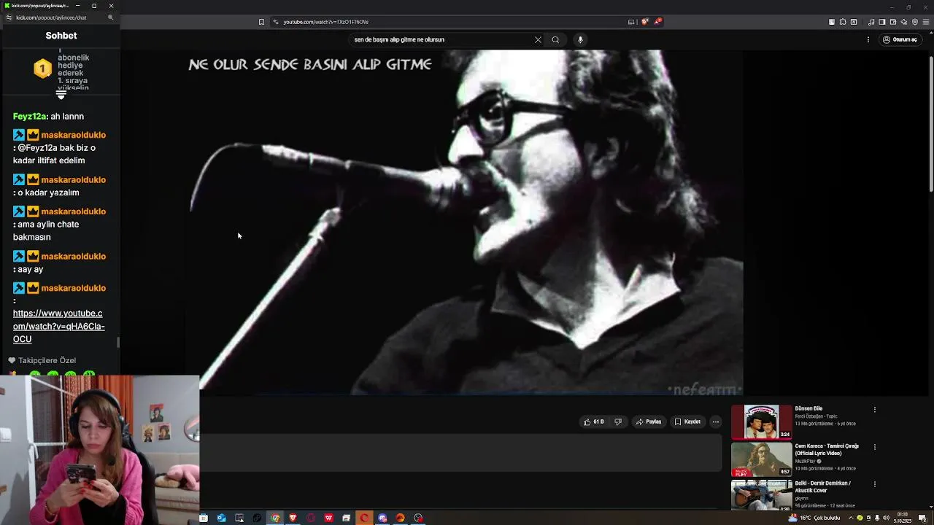
Task: Show hidden tray icons chevron
Action: click(x=850, y=518)
